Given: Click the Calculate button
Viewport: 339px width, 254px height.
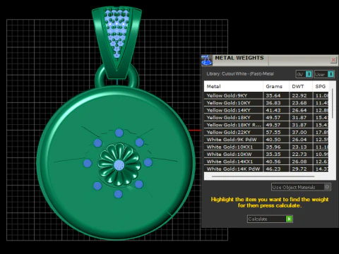Looking at the screenshot, I should (270, 219).
